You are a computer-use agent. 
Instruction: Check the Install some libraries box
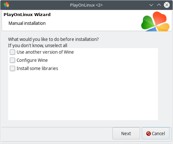point(12,68)
